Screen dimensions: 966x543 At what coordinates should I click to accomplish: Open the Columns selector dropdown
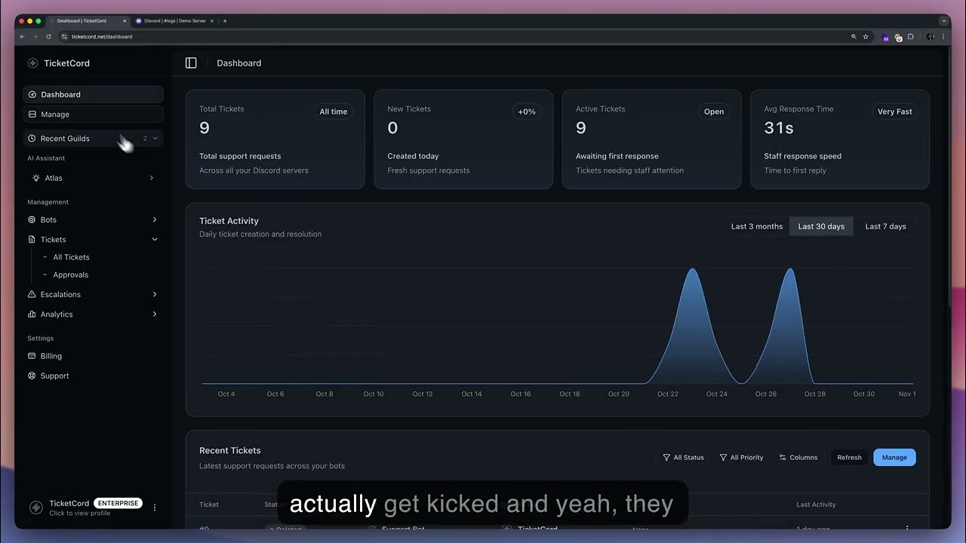[x=798, y=458]
